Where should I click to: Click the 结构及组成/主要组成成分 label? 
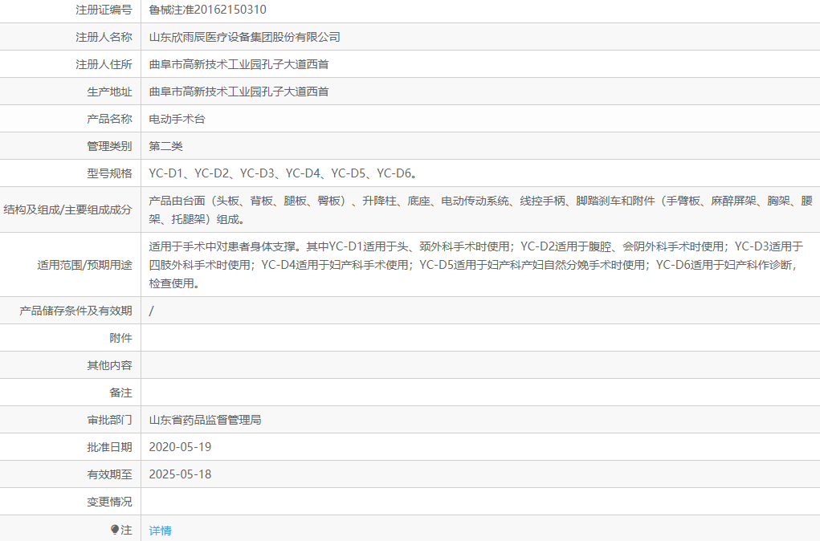pos(68,209)
